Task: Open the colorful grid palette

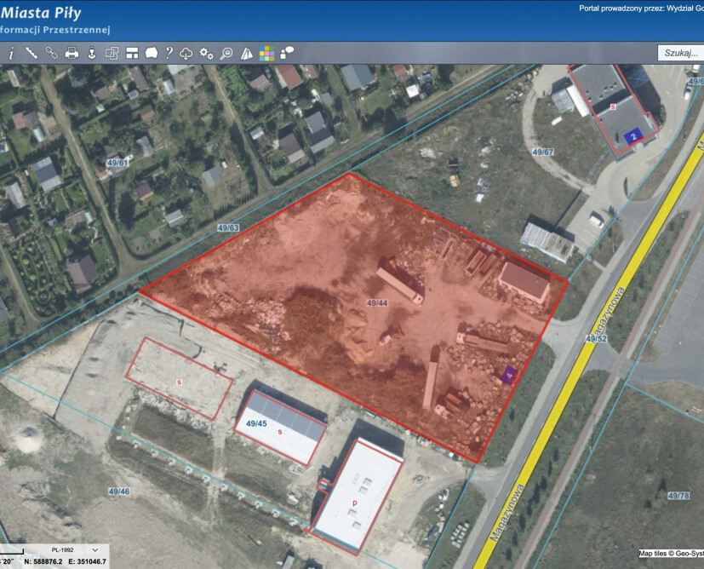Action: (x=267, y=53)
